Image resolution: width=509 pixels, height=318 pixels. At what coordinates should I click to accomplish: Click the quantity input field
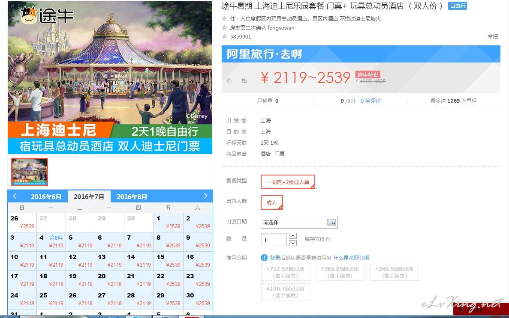coord(273,240)
